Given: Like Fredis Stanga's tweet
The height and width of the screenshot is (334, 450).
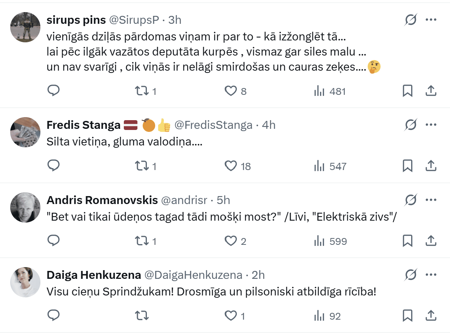Looking at the screenshot, I should click(x=231, y=166).
